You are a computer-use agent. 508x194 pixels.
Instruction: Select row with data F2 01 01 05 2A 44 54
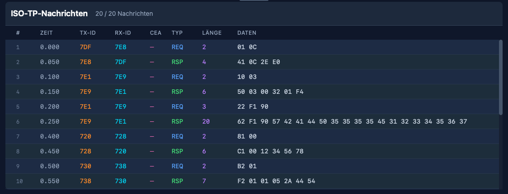coord(276,181)
